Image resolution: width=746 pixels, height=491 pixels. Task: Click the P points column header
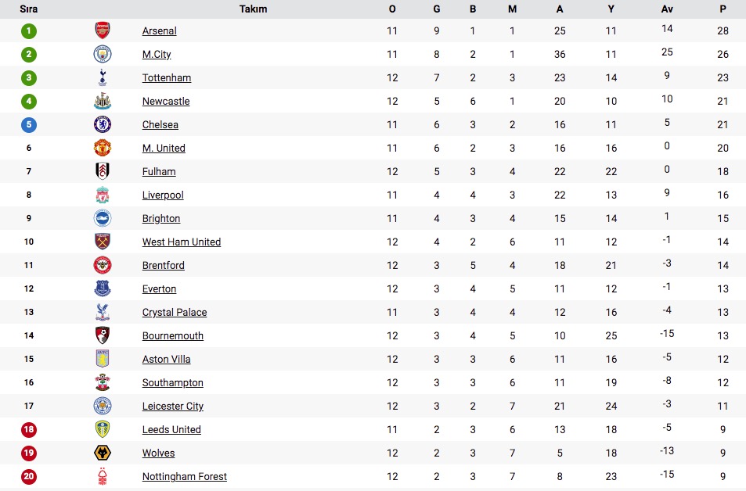pyautogui.click(x=723, y=9)
